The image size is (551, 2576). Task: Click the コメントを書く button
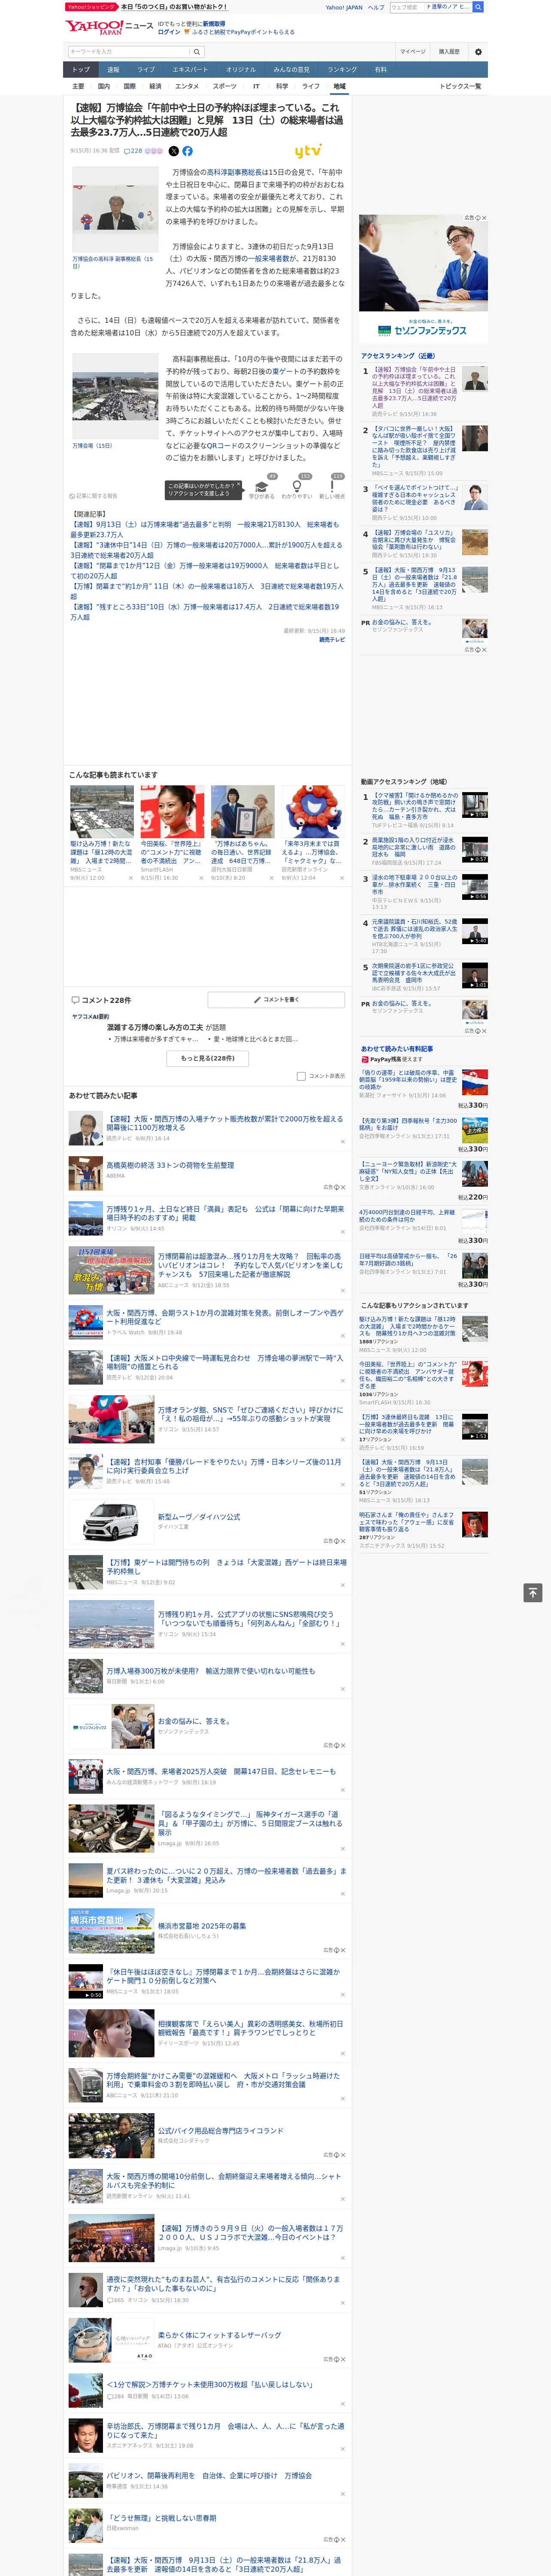tap(277, 1000)
